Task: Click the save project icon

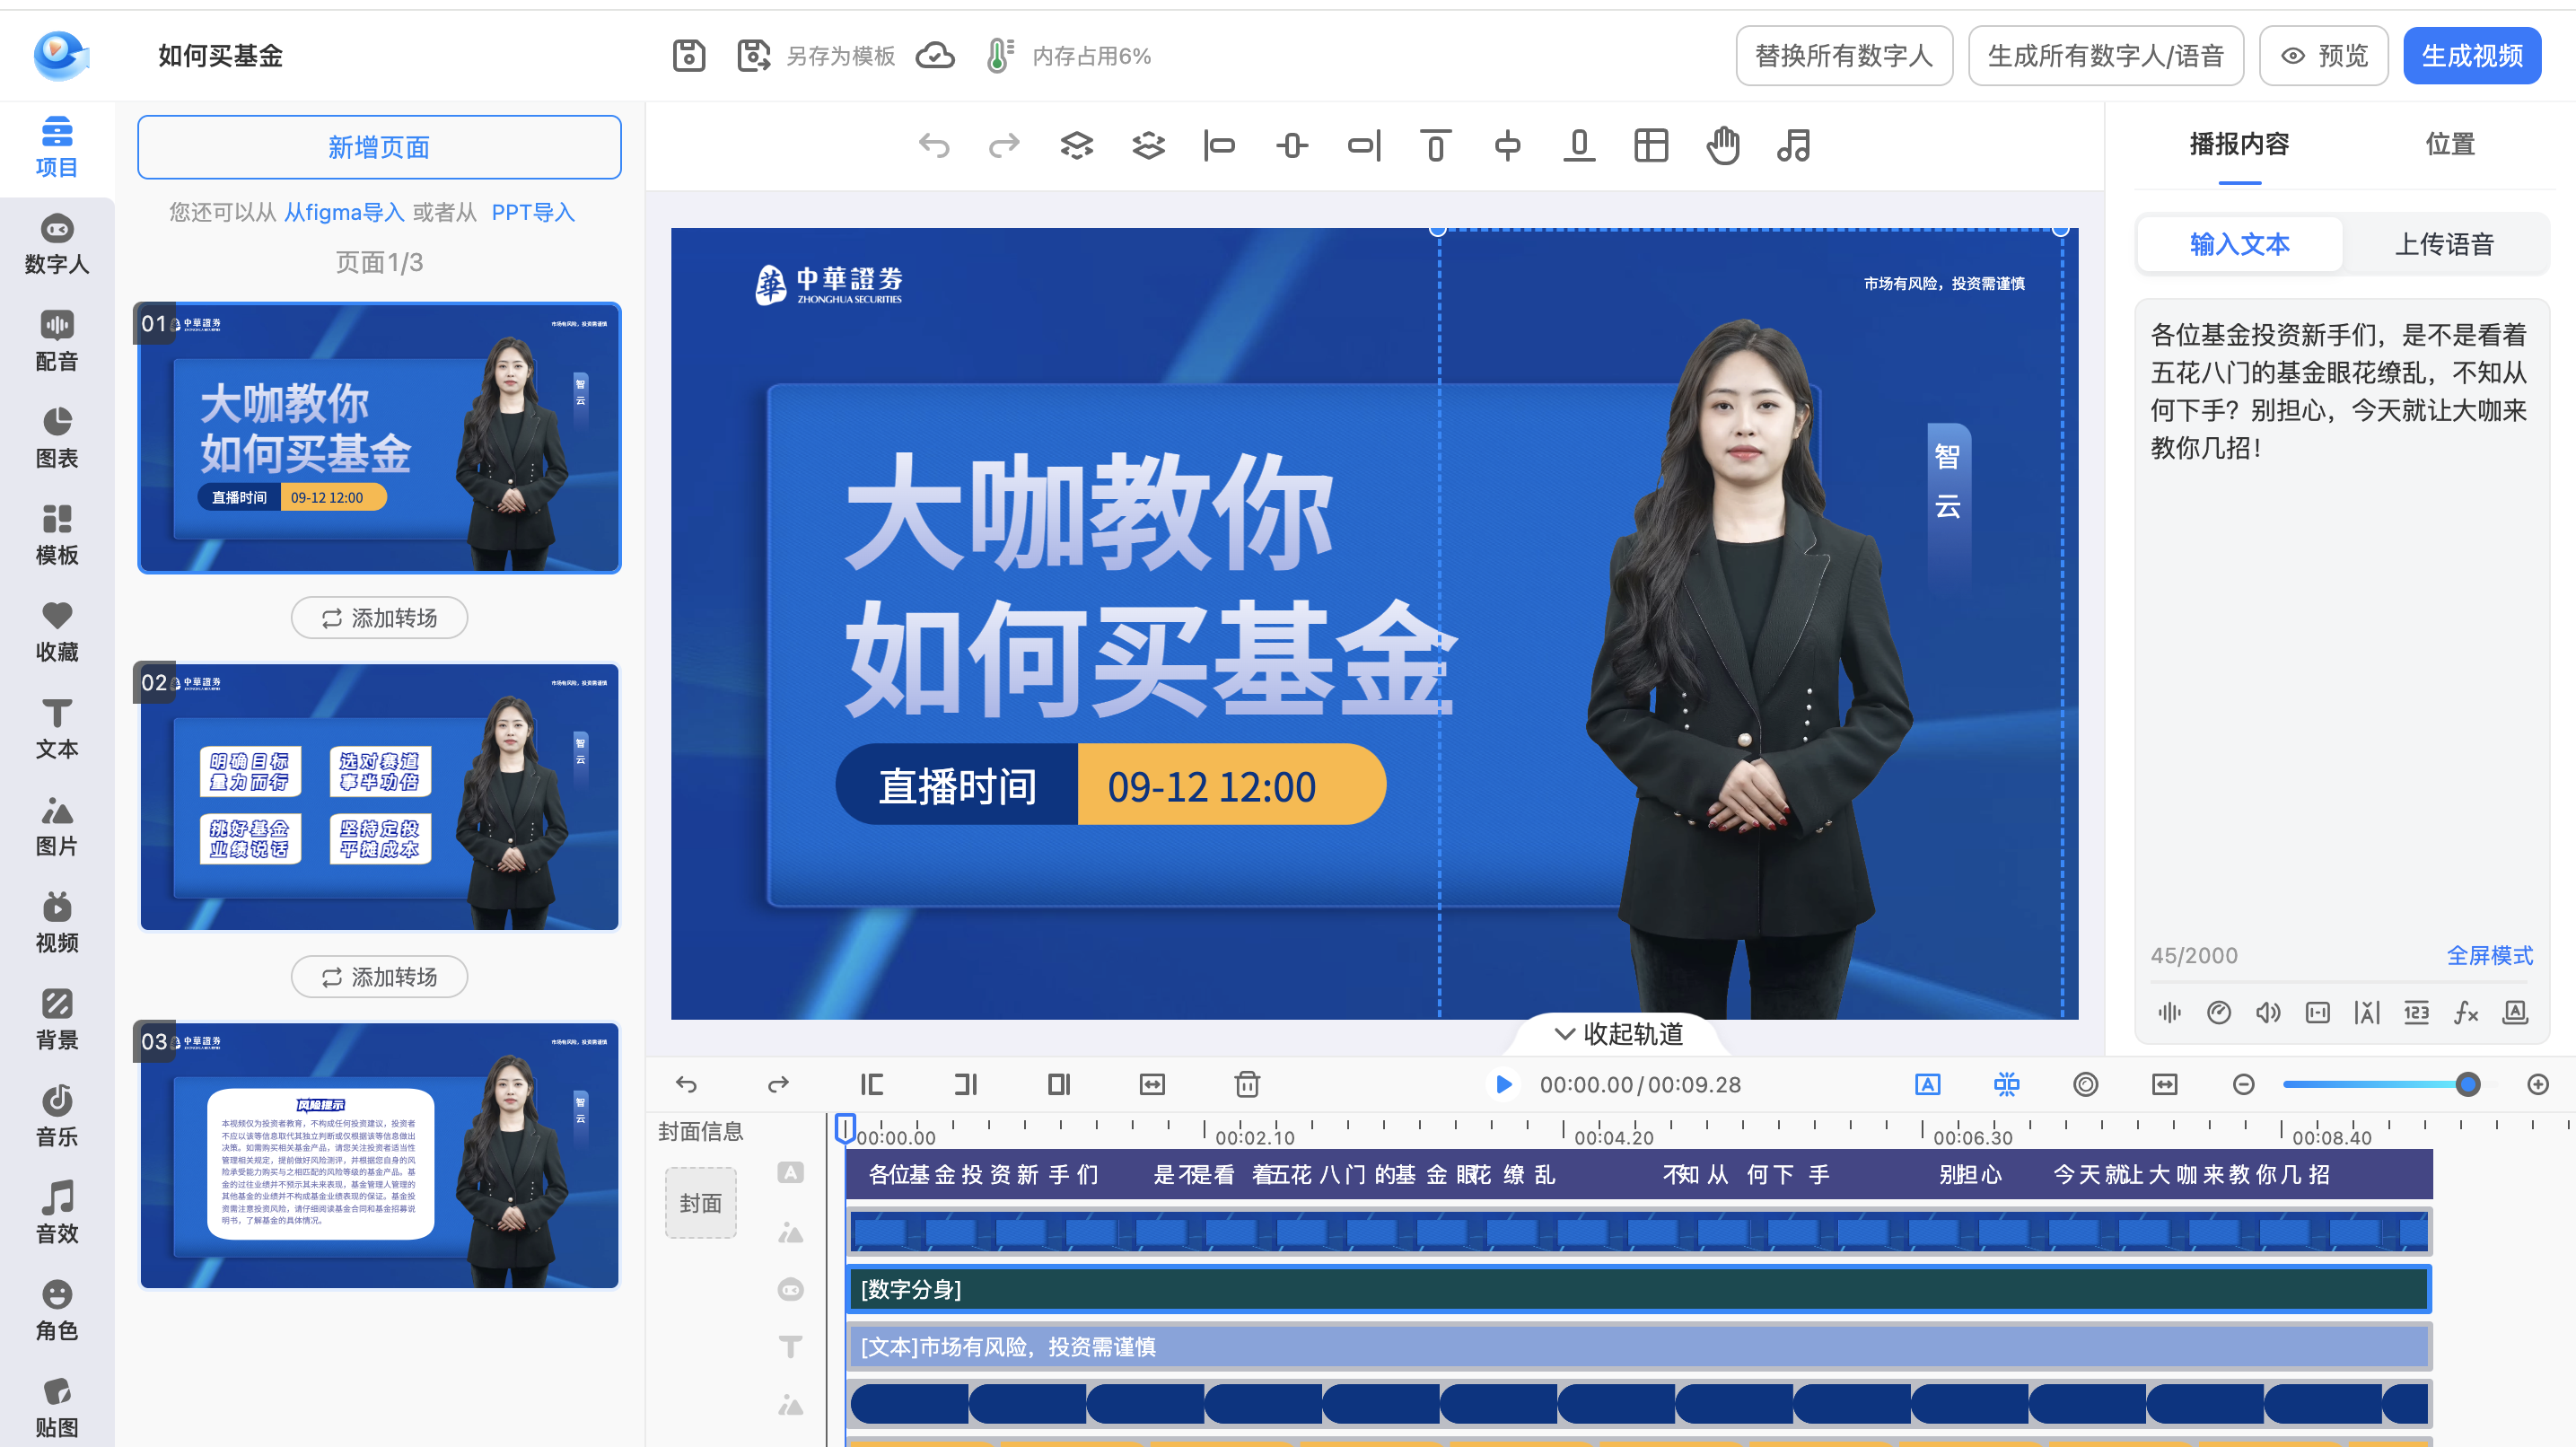Action: point(689,56)
